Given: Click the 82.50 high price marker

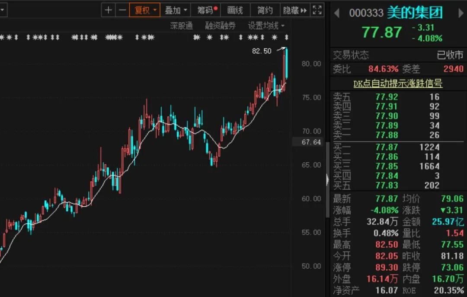Looking at the screenshot, I should coord(262,51).
